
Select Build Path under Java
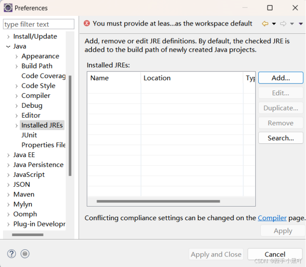[x=37, y=66]
